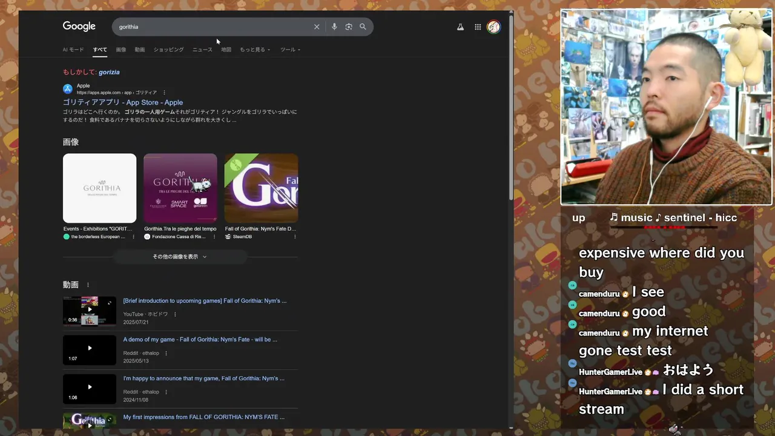
Task: Open I'm happy to announce video link
Action: point(203,378)
